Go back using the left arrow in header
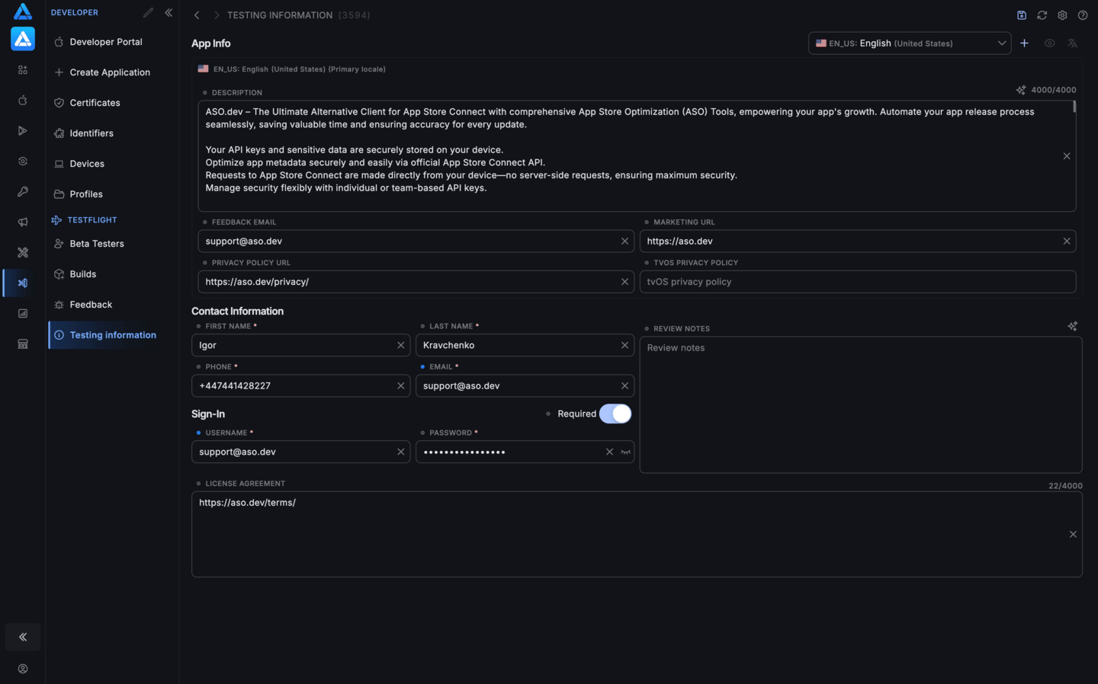 click(x=197, y=15)
